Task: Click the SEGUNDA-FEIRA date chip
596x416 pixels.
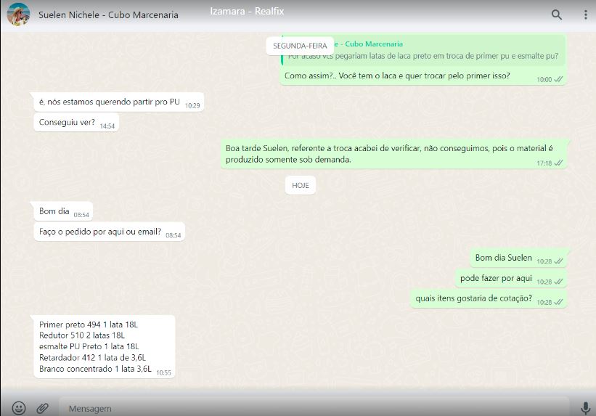Action: (x=300, y=45)
